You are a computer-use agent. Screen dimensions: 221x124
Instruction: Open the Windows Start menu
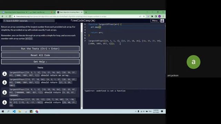coord(3,112)
